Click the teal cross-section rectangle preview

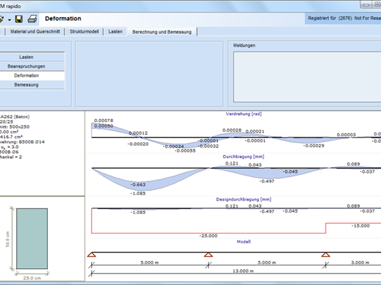point(31,238)
